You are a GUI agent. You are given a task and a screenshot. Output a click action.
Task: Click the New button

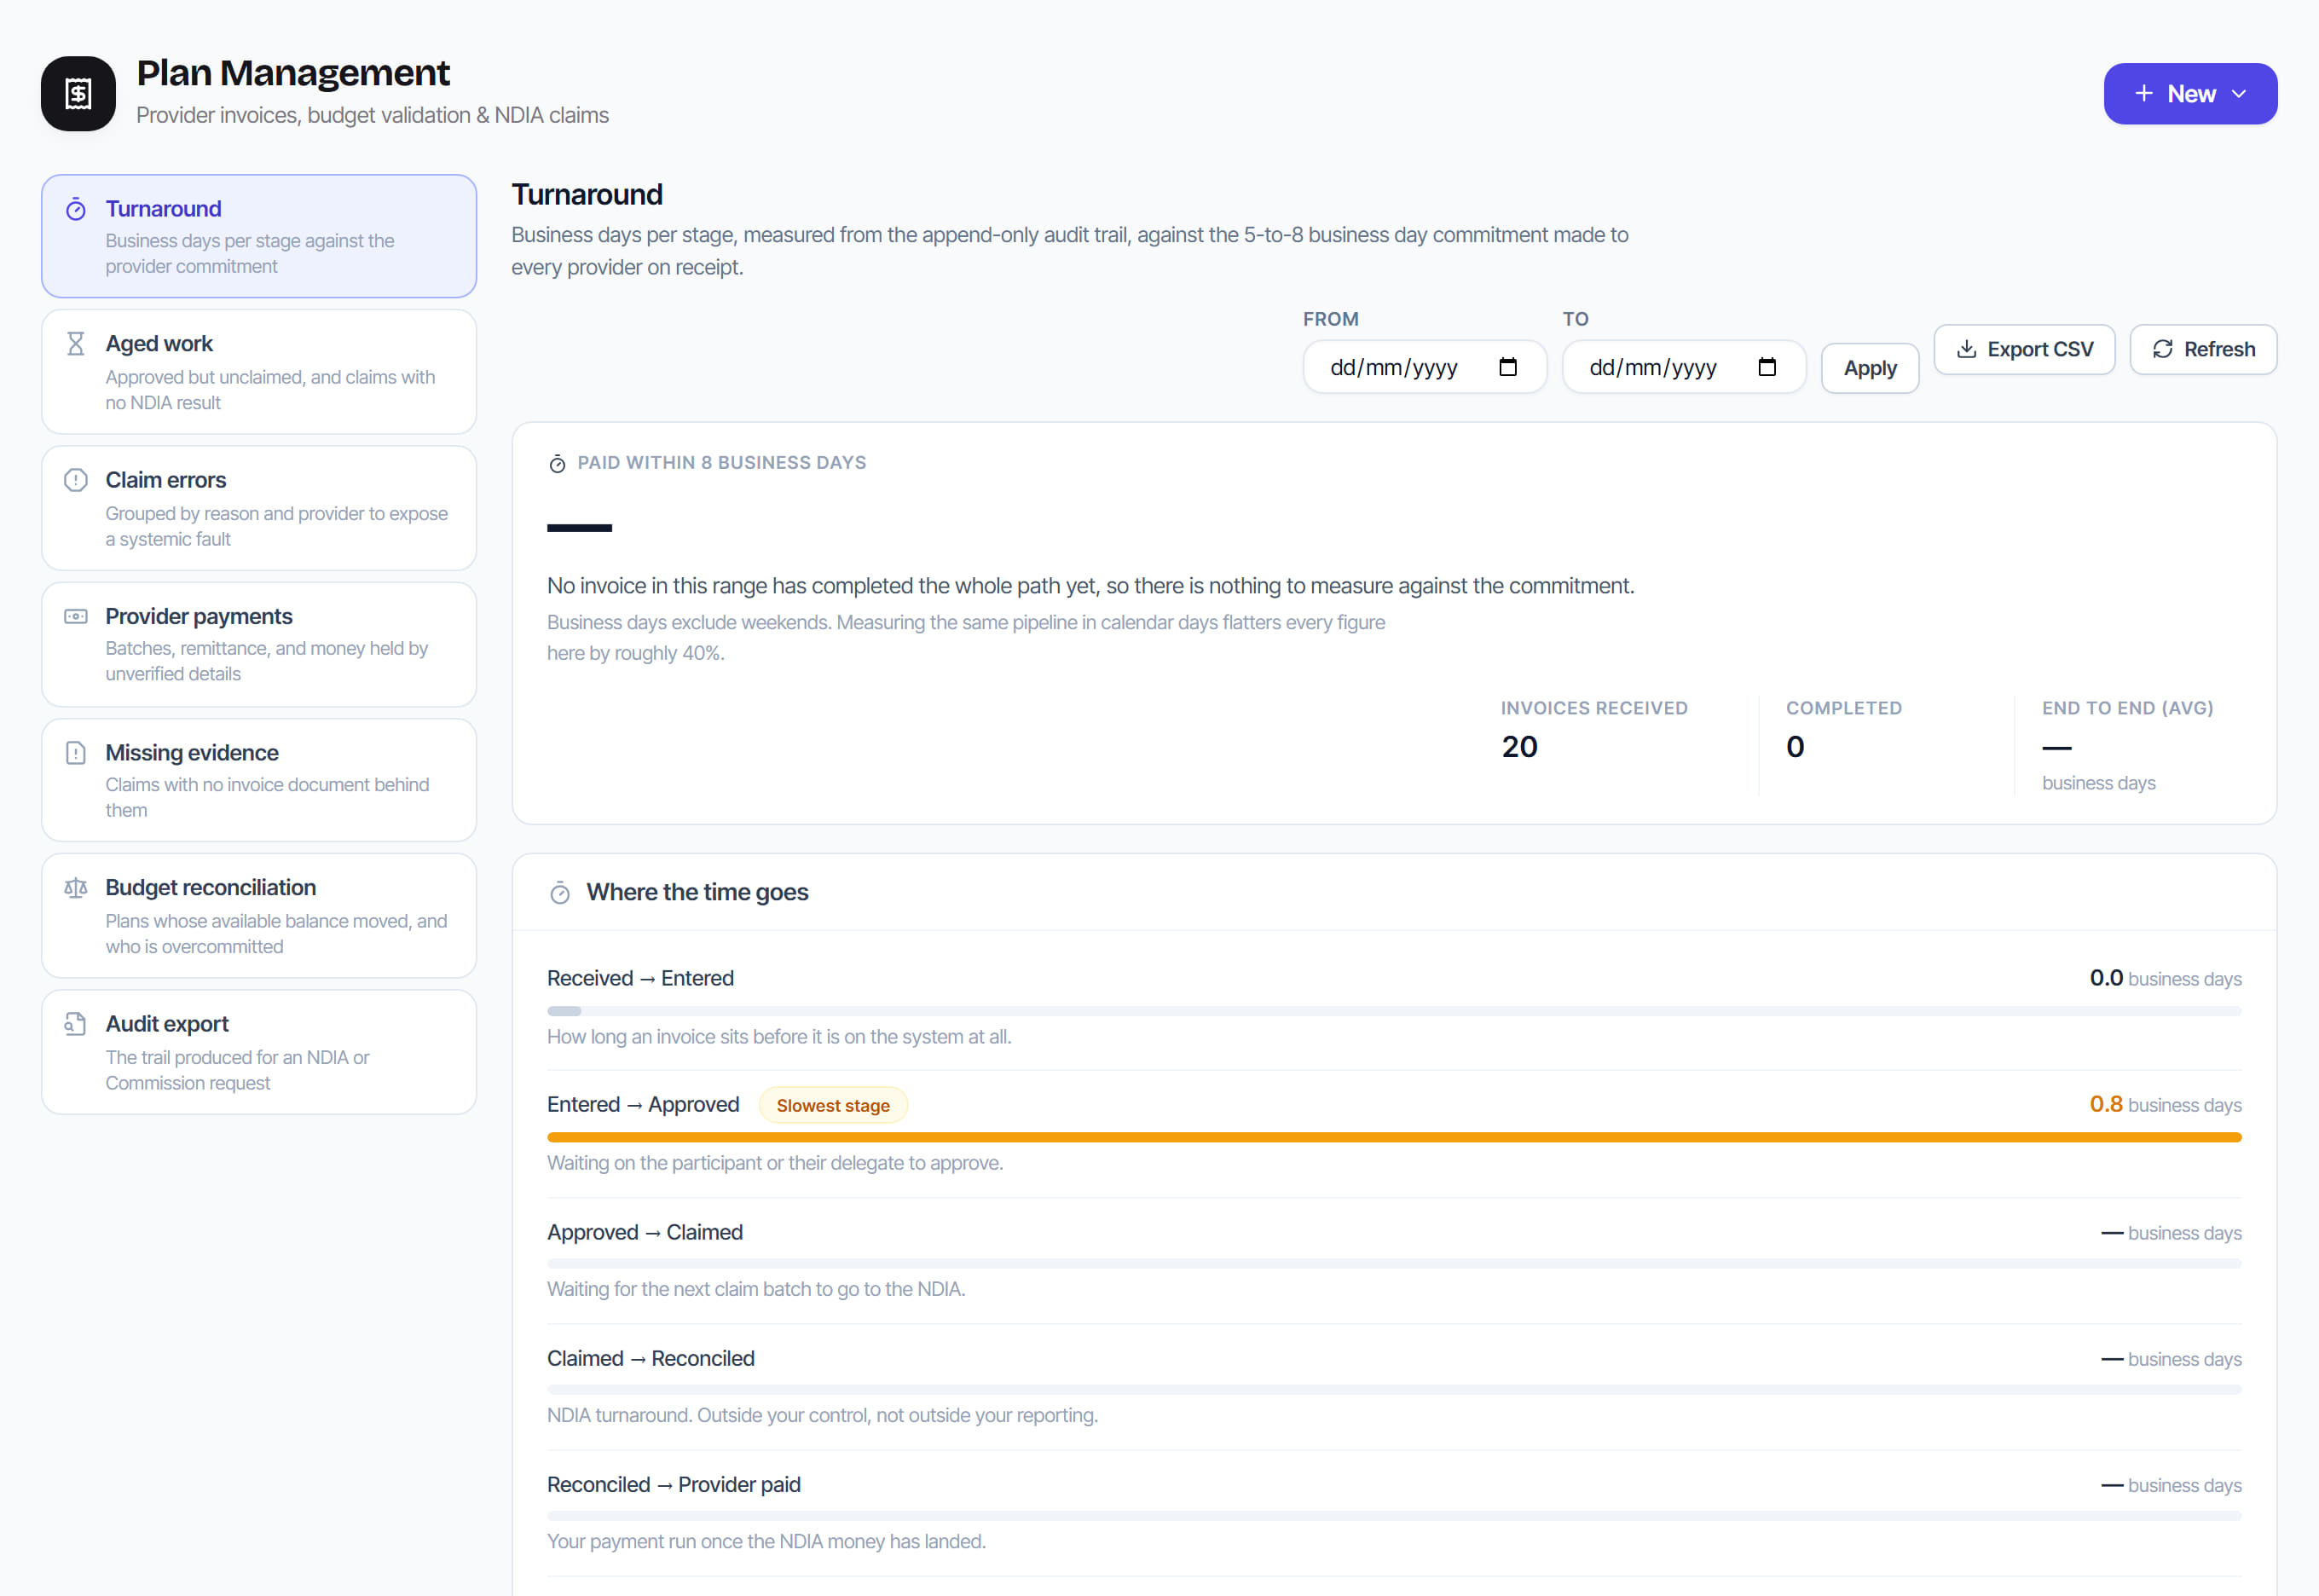point(2190,94)
